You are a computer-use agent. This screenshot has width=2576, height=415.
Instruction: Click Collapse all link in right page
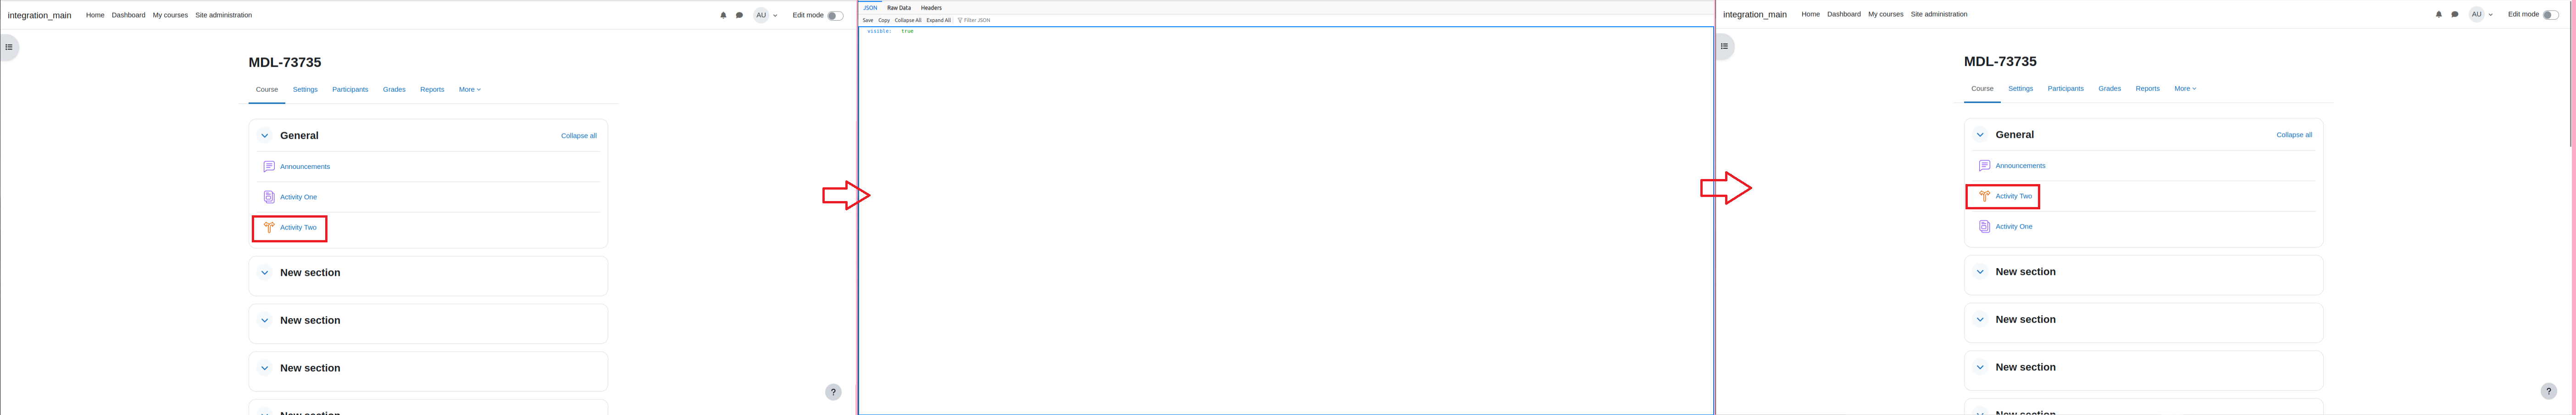(2294, 135)
